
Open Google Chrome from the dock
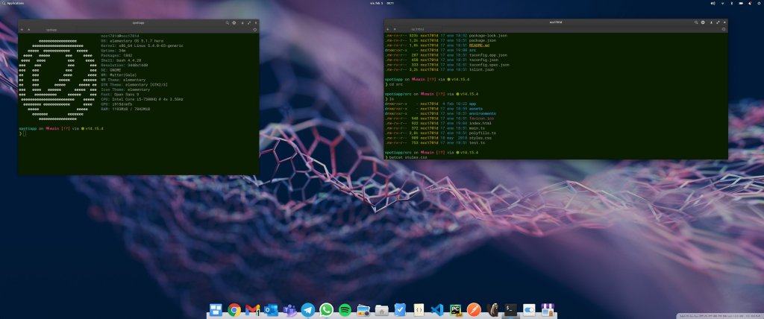(x=234, y=309)
